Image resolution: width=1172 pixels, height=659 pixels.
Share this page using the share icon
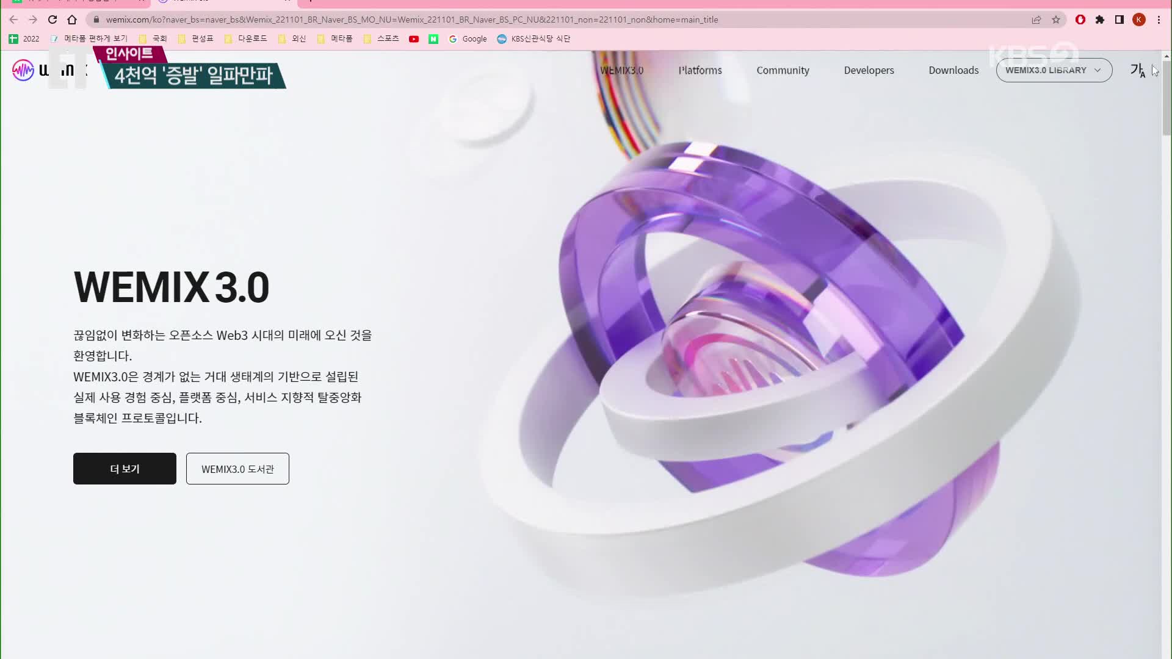point(1036,20)
